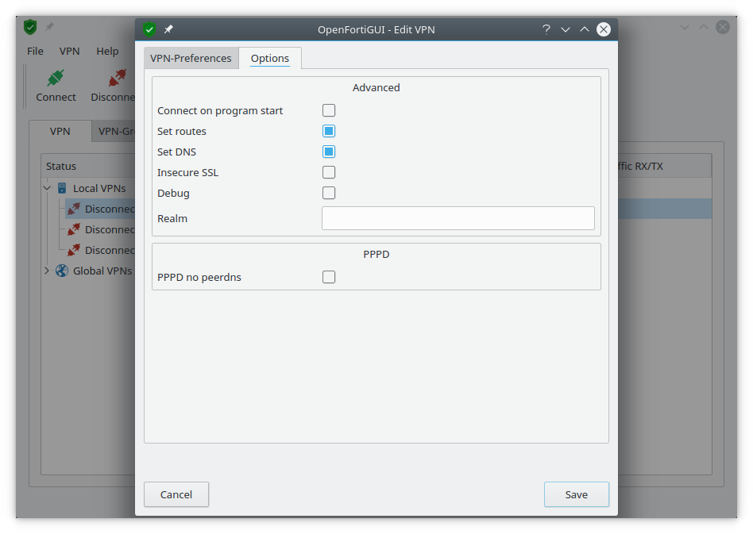
Task: Enable the Insecure SSL checkbox
Action: 329,172
